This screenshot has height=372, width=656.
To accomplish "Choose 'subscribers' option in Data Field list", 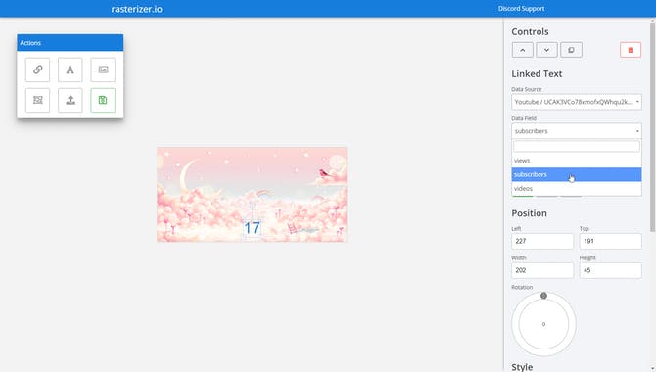I will (x=576, y=174).
